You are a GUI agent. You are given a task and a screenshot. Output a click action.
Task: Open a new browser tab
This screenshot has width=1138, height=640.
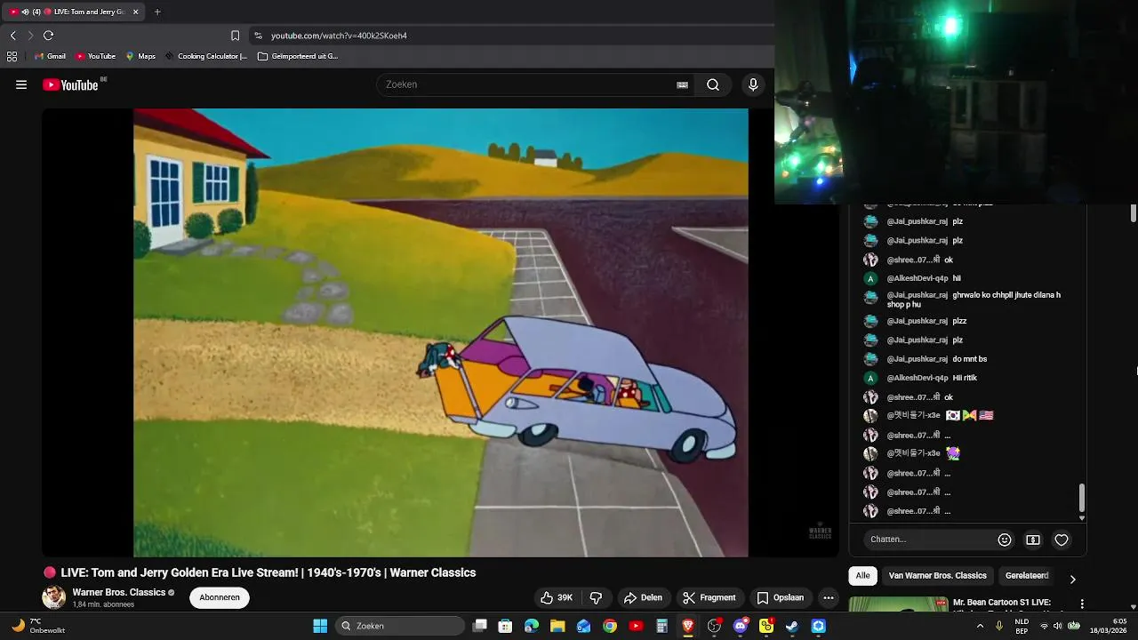(x=157, y=12)
